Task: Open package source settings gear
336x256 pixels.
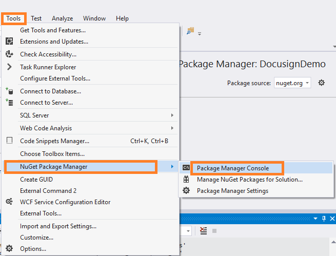Action: [x=321, y=83]
